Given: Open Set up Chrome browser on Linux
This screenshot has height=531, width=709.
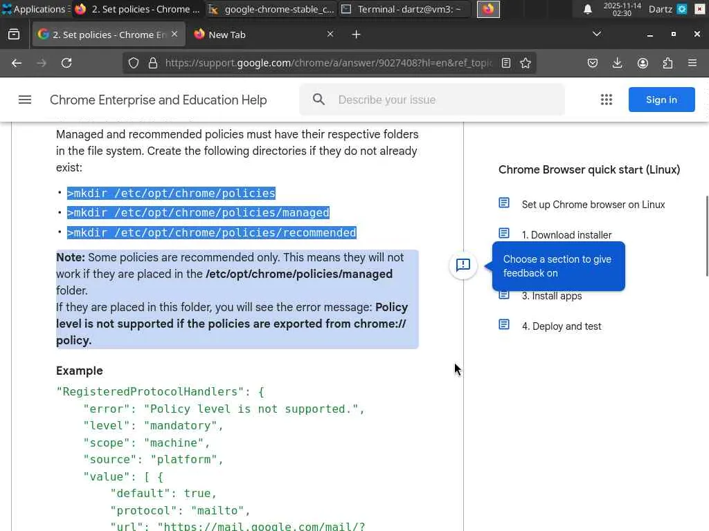Looking at the screenshot, I should [x=593, y=205].
